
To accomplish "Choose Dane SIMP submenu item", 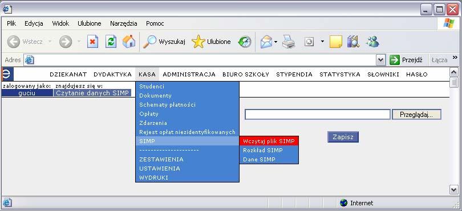I will coord(269,160).
